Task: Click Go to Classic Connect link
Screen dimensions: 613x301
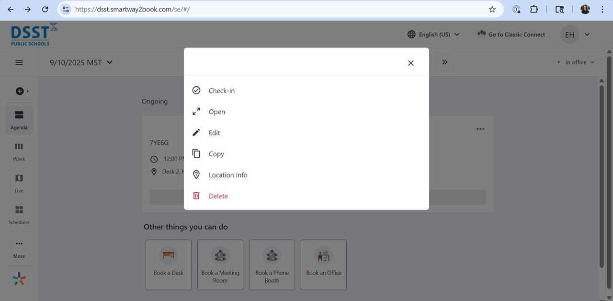Action: (x=511, y=35)
